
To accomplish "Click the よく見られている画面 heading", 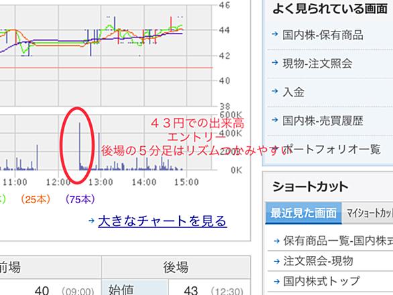I will click(x=330, y=9).
